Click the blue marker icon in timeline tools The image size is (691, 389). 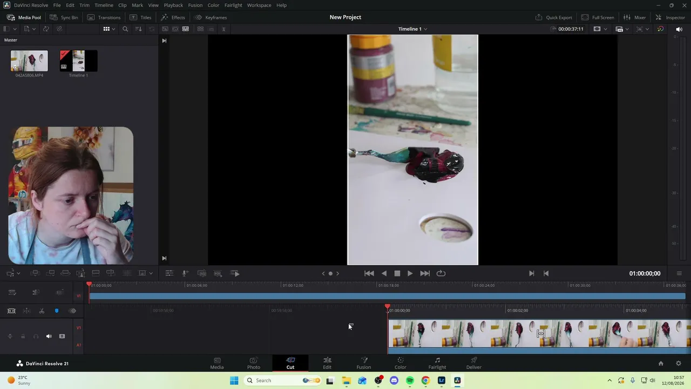(57, 311)
